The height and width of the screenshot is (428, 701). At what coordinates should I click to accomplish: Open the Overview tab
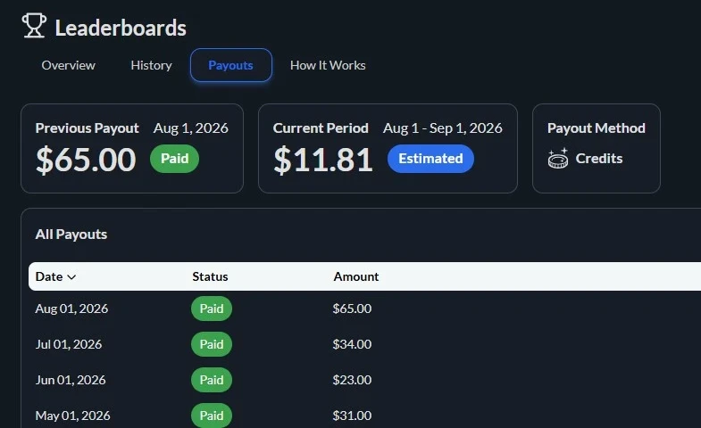[69, 65]
